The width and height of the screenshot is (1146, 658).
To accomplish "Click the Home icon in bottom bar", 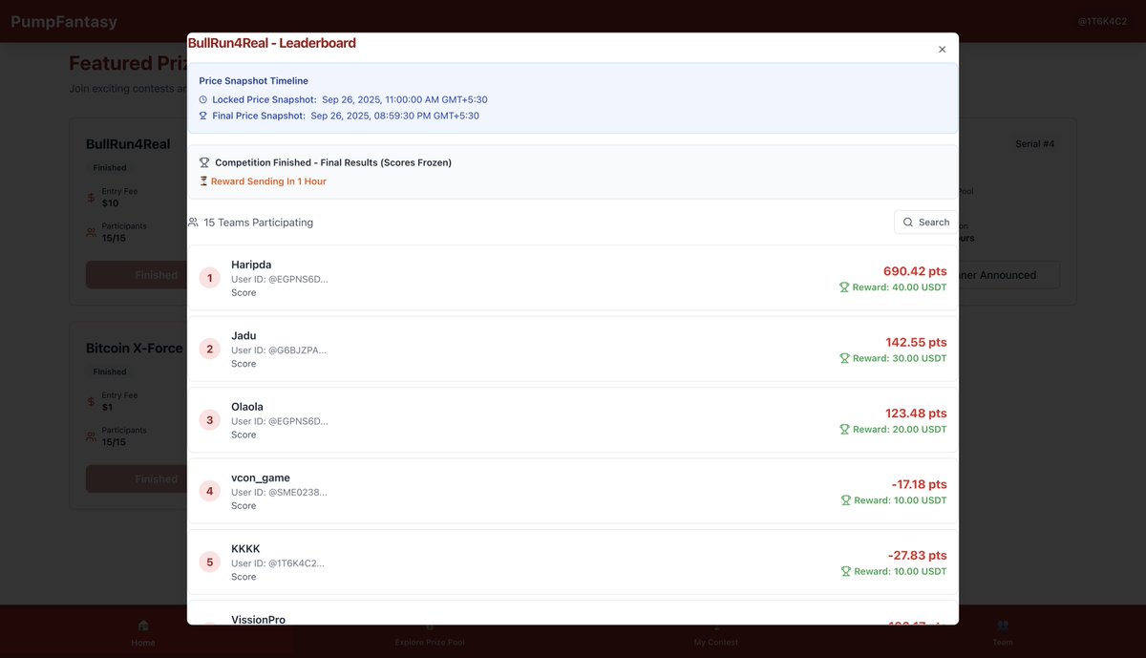I will 143,626.
